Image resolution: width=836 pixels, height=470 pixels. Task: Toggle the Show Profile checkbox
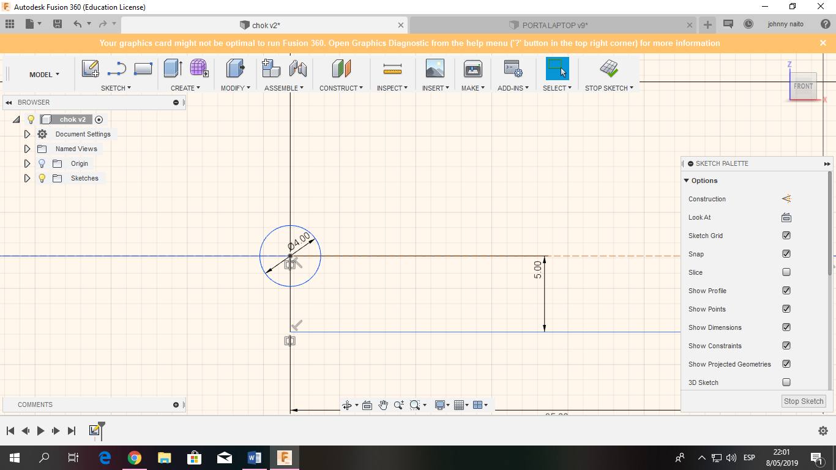coord(786,291)
